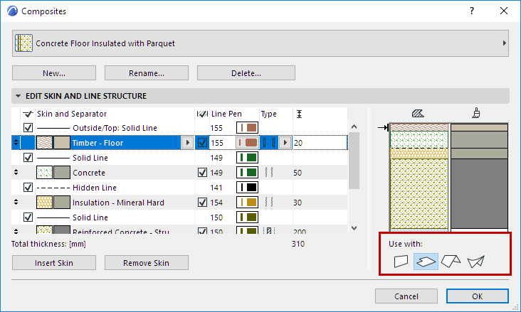Click the Remove Skin button
The width and height of the screenshot is (521, 312).
[147, 263]
